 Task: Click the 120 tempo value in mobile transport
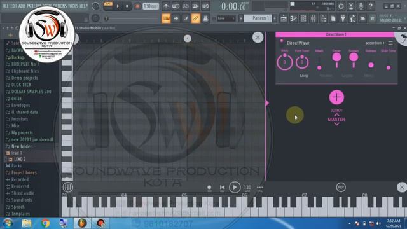[247, 187]
